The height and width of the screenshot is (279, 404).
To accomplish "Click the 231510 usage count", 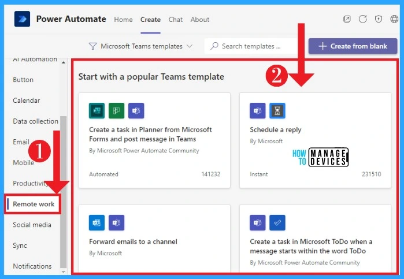I will point(371,174).
